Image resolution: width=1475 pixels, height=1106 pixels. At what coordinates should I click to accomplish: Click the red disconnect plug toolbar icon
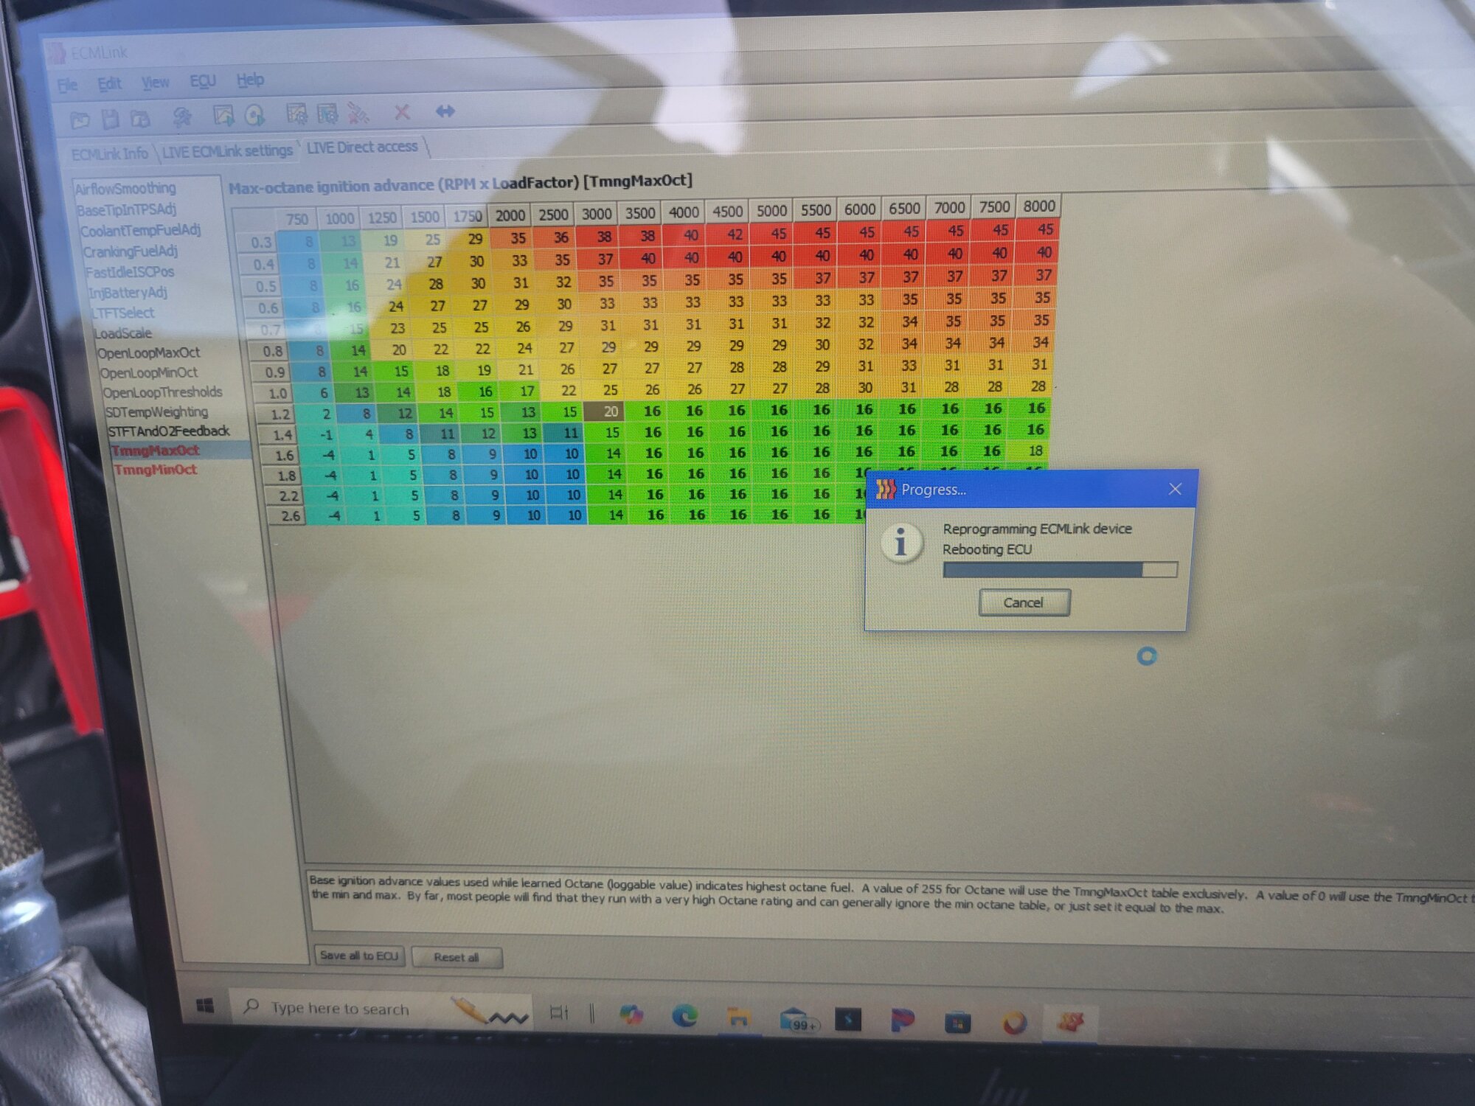coord(358,112)
